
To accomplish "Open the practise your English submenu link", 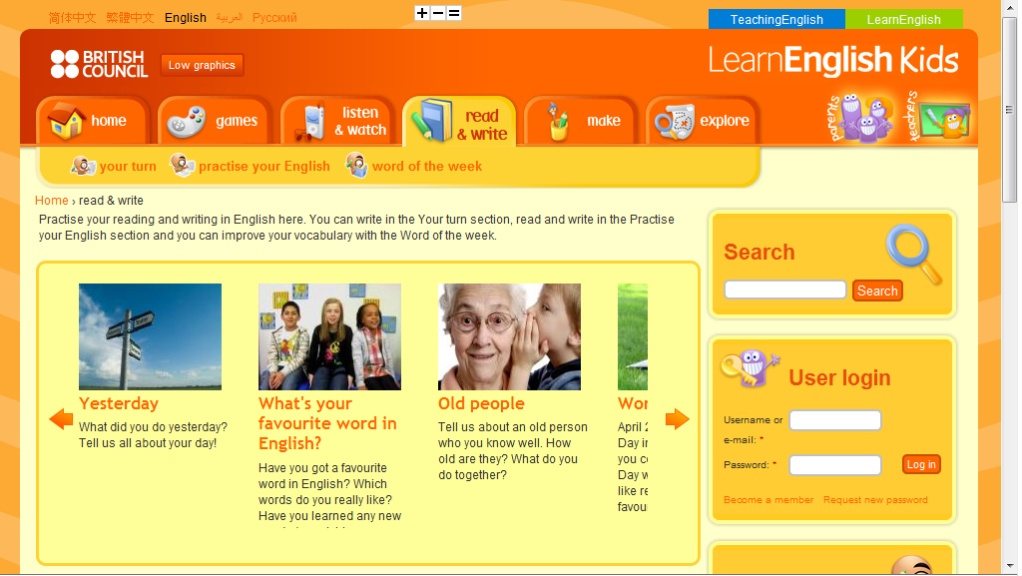I will [x=263, y=166].
